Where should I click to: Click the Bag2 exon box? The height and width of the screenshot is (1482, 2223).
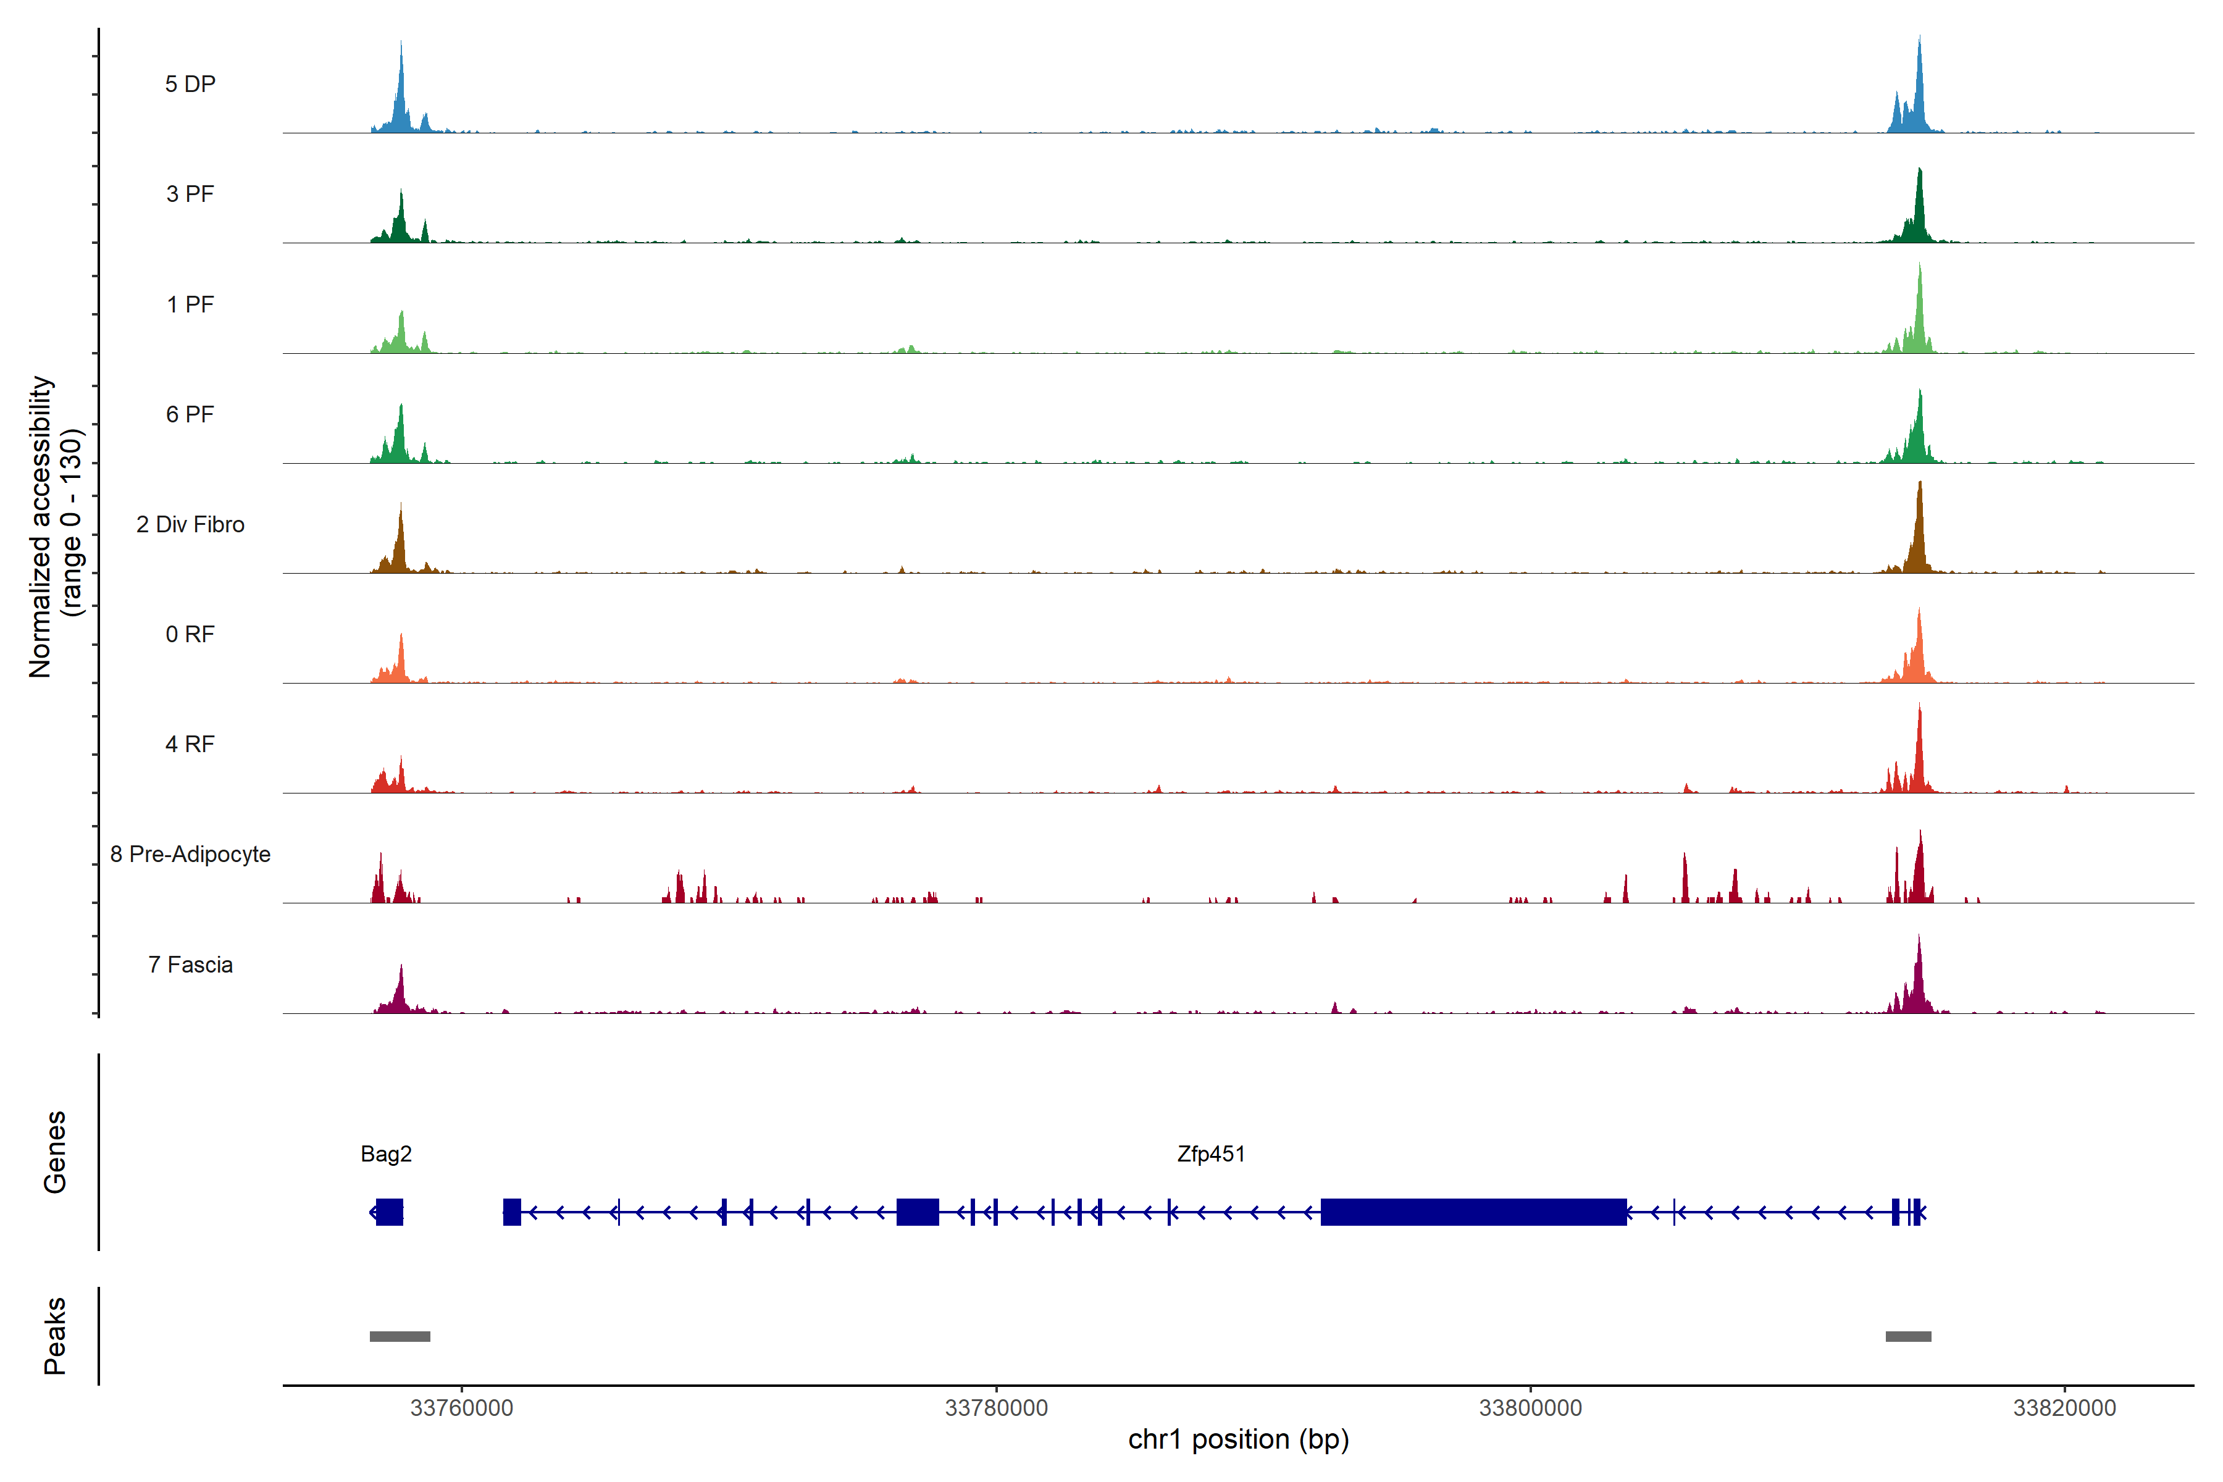[390, 1212]
